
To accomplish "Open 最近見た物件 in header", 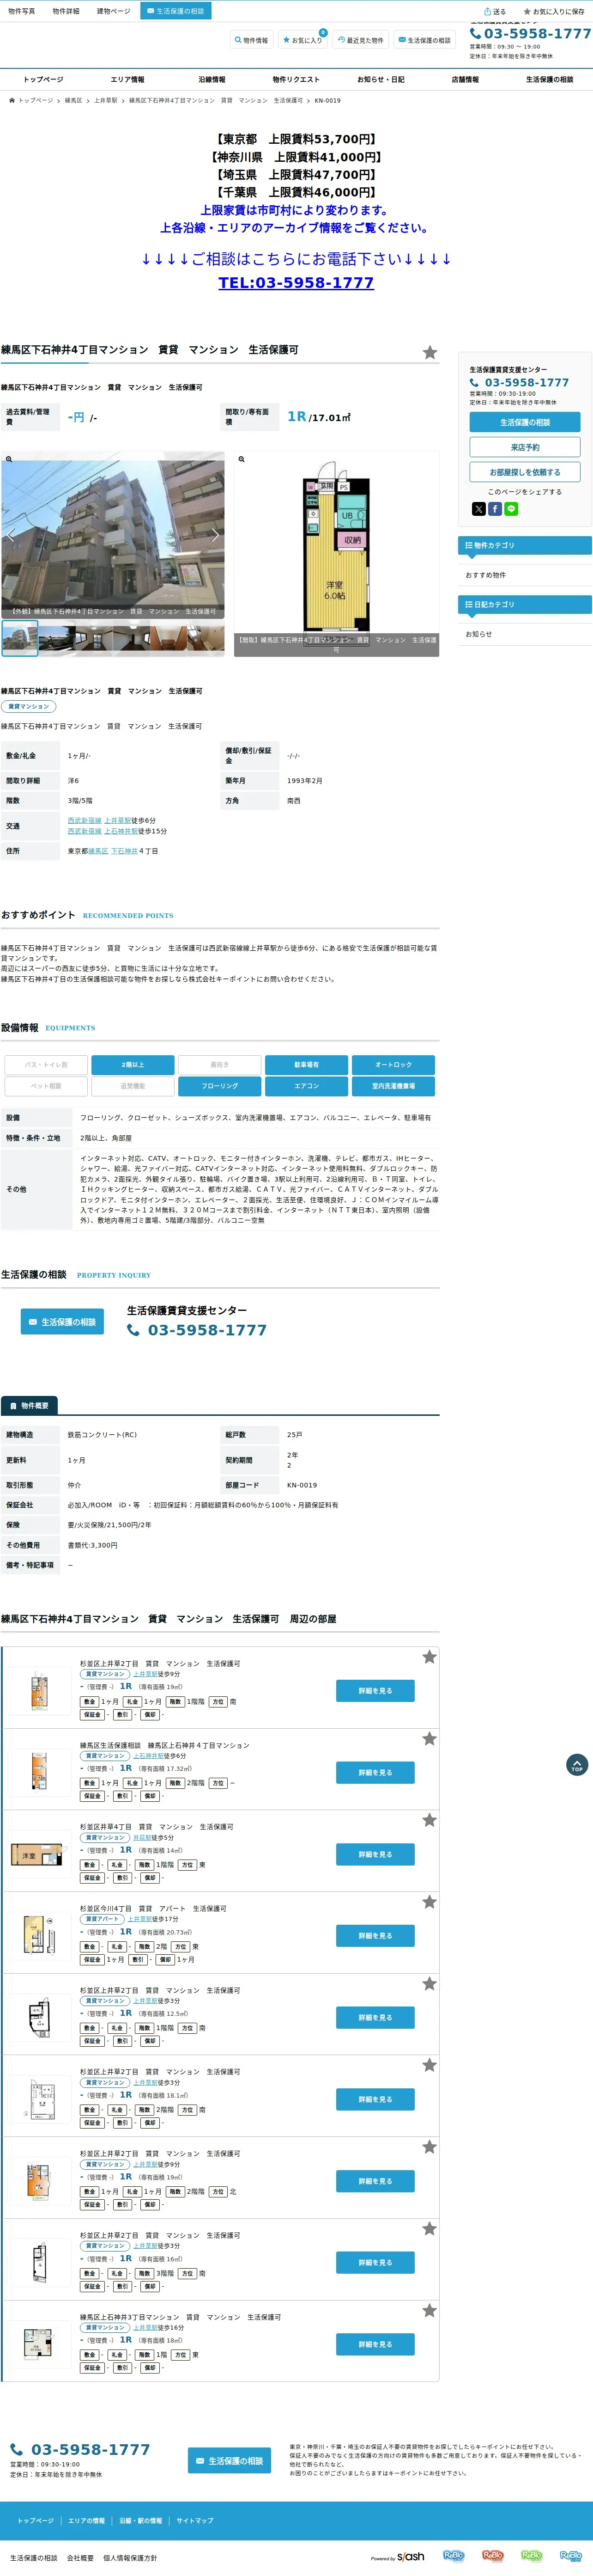I will coord(360,40).
